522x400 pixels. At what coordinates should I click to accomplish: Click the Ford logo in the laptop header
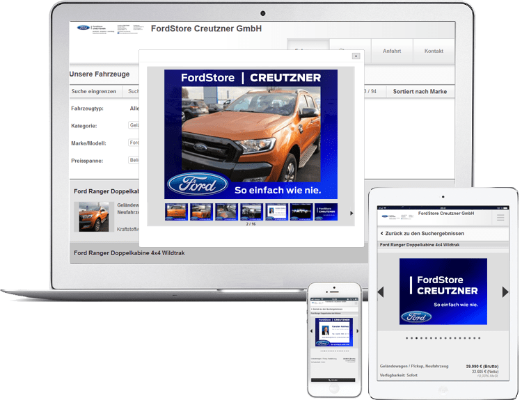pos(84,28)
